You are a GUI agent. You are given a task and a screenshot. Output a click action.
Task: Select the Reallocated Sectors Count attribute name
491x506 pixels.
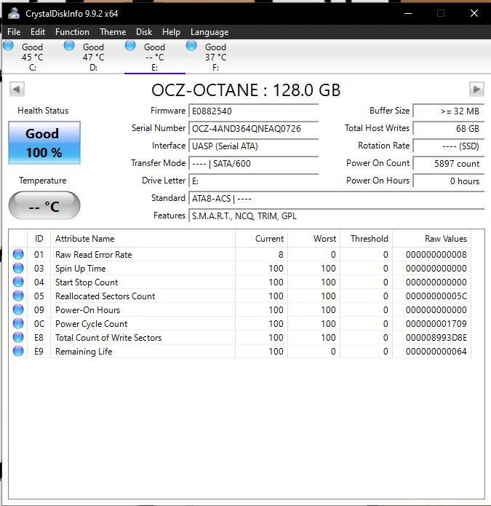tap(105, 296)
